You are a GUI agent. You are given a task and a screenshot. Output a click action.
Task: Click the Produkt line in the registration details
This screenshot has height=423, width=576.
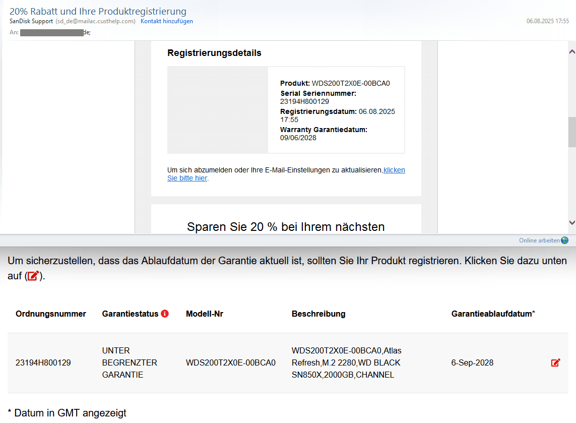click(335, 83)
